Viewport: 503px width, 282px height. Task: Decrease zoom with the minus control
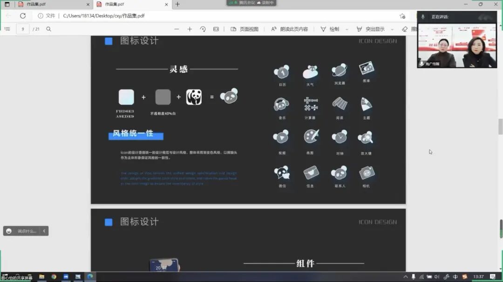(177, 29)
